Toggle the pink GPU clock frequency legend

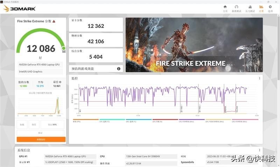point(245,121)
